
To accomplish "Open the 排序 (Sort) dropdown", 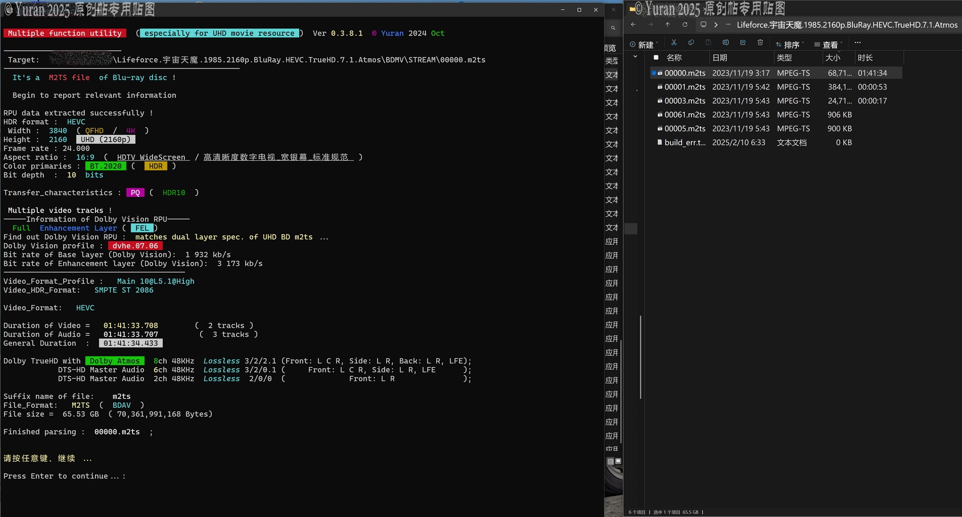I will coord(790,44).
